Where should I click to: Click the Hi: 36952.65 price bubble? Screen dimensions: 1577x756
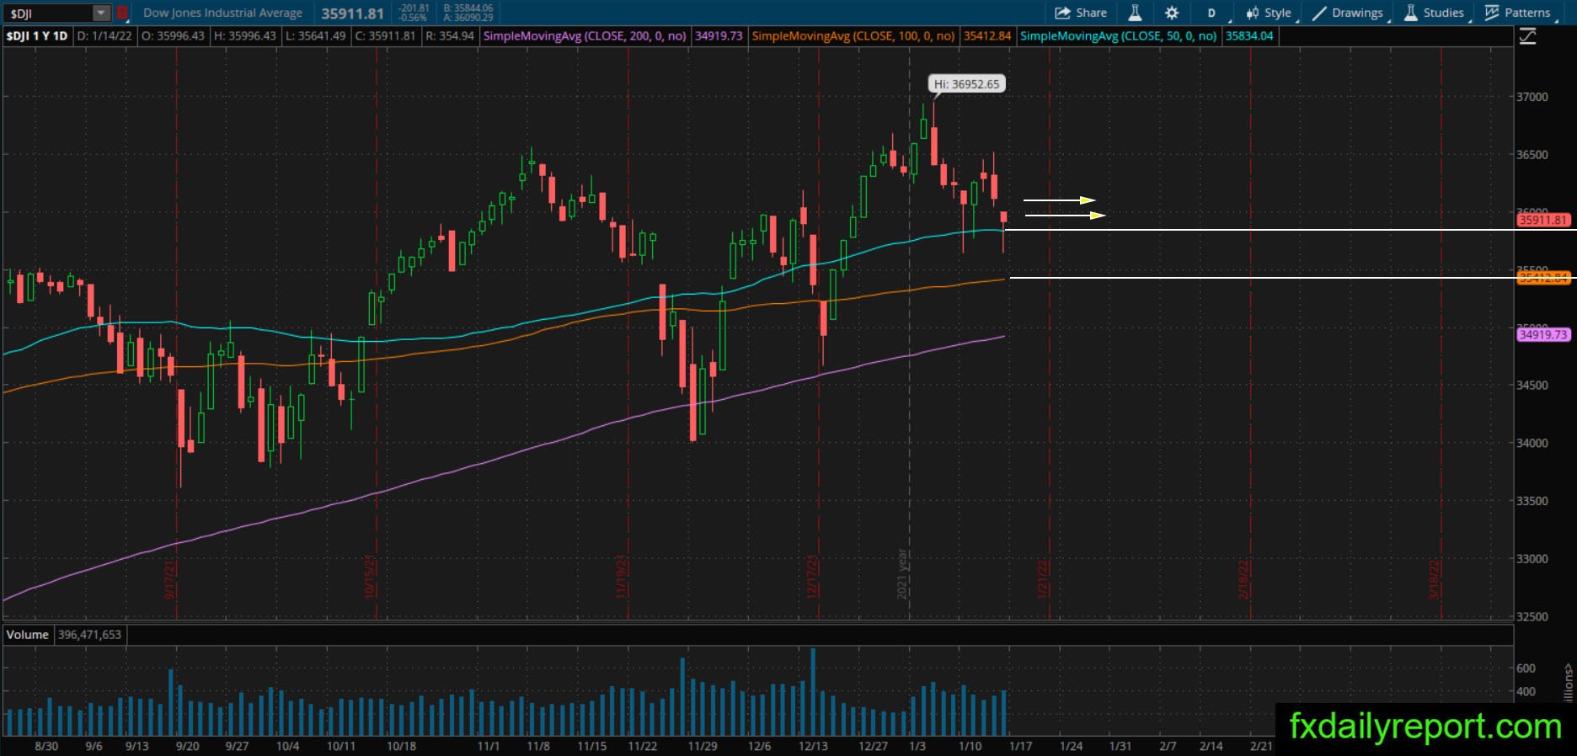click(966, 84)
